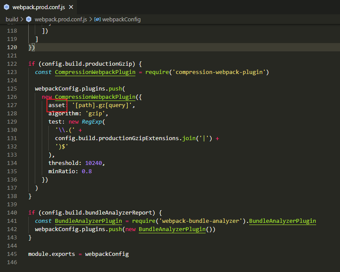The width and height of the screenshot is (340, 272).
Task: Open the 'build' breadcrumb folder
Action: click(x=12, y=19)
